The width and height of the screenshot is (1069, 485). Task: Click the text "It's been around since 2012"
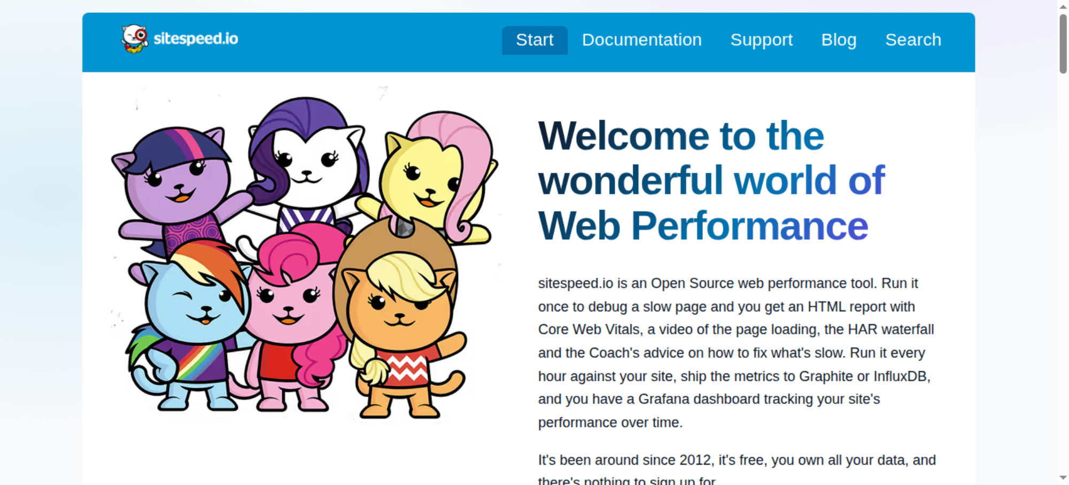click(x=625, y=460)
